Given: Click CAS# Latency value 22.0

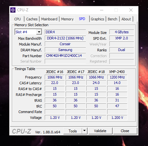Looking at the screenshot, I should pyautogui.click(x=55, y=83).
